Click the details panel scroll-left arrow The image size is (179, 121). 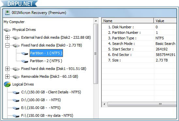pyautogui.click(x=104, y=104)
